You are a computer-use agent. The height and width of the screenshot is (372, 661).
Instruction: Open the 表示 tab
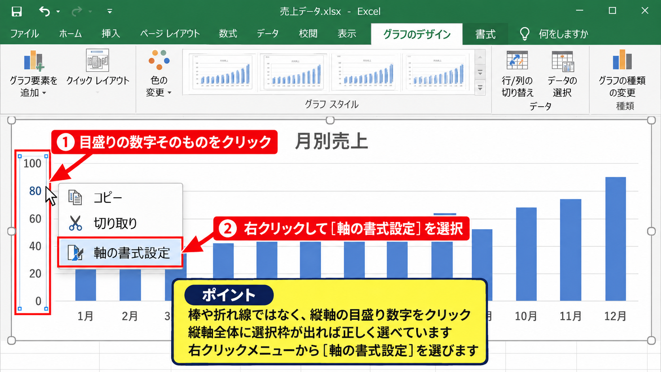(347, 34)
